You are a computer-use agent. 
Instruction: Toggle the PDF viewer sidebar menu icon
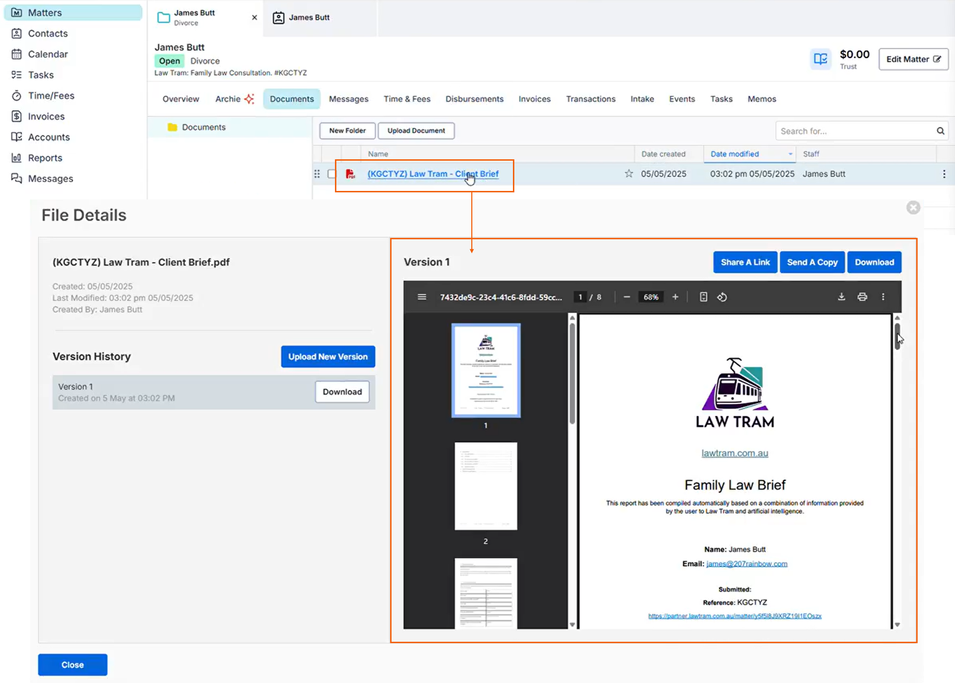(421, 297)
